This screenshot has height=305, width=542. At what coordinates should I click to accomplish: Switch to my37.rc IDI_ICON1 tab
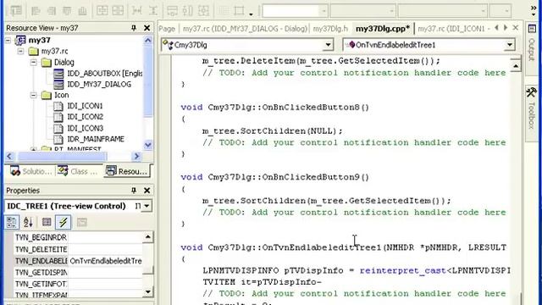coord(453,29)
